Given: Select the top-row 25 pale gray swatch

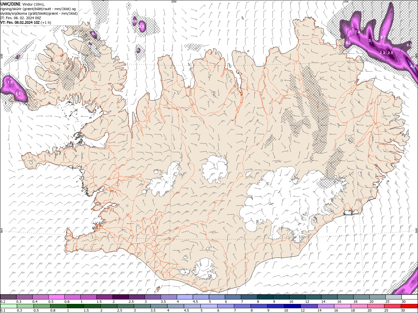Looking at the screenshot, I should pos(394,297).
